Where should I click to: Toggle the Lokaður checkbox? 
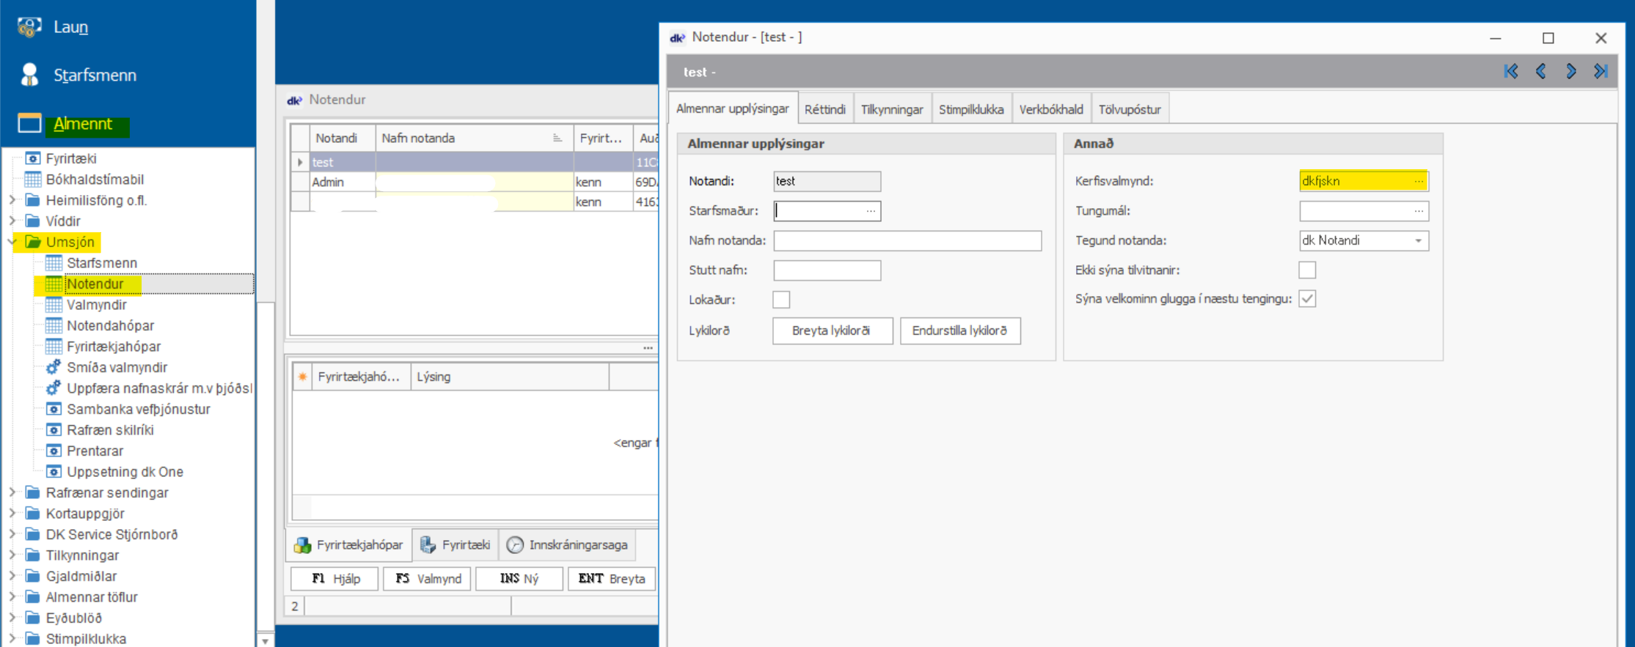pos(781,300)
